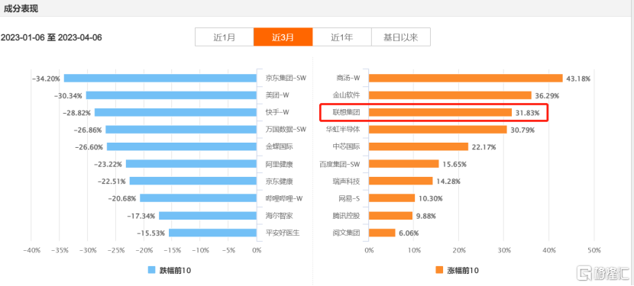Toggle the 涨幅前10 legend swatch
Viewport: 634px width, 286px height.
pos(439,270)
